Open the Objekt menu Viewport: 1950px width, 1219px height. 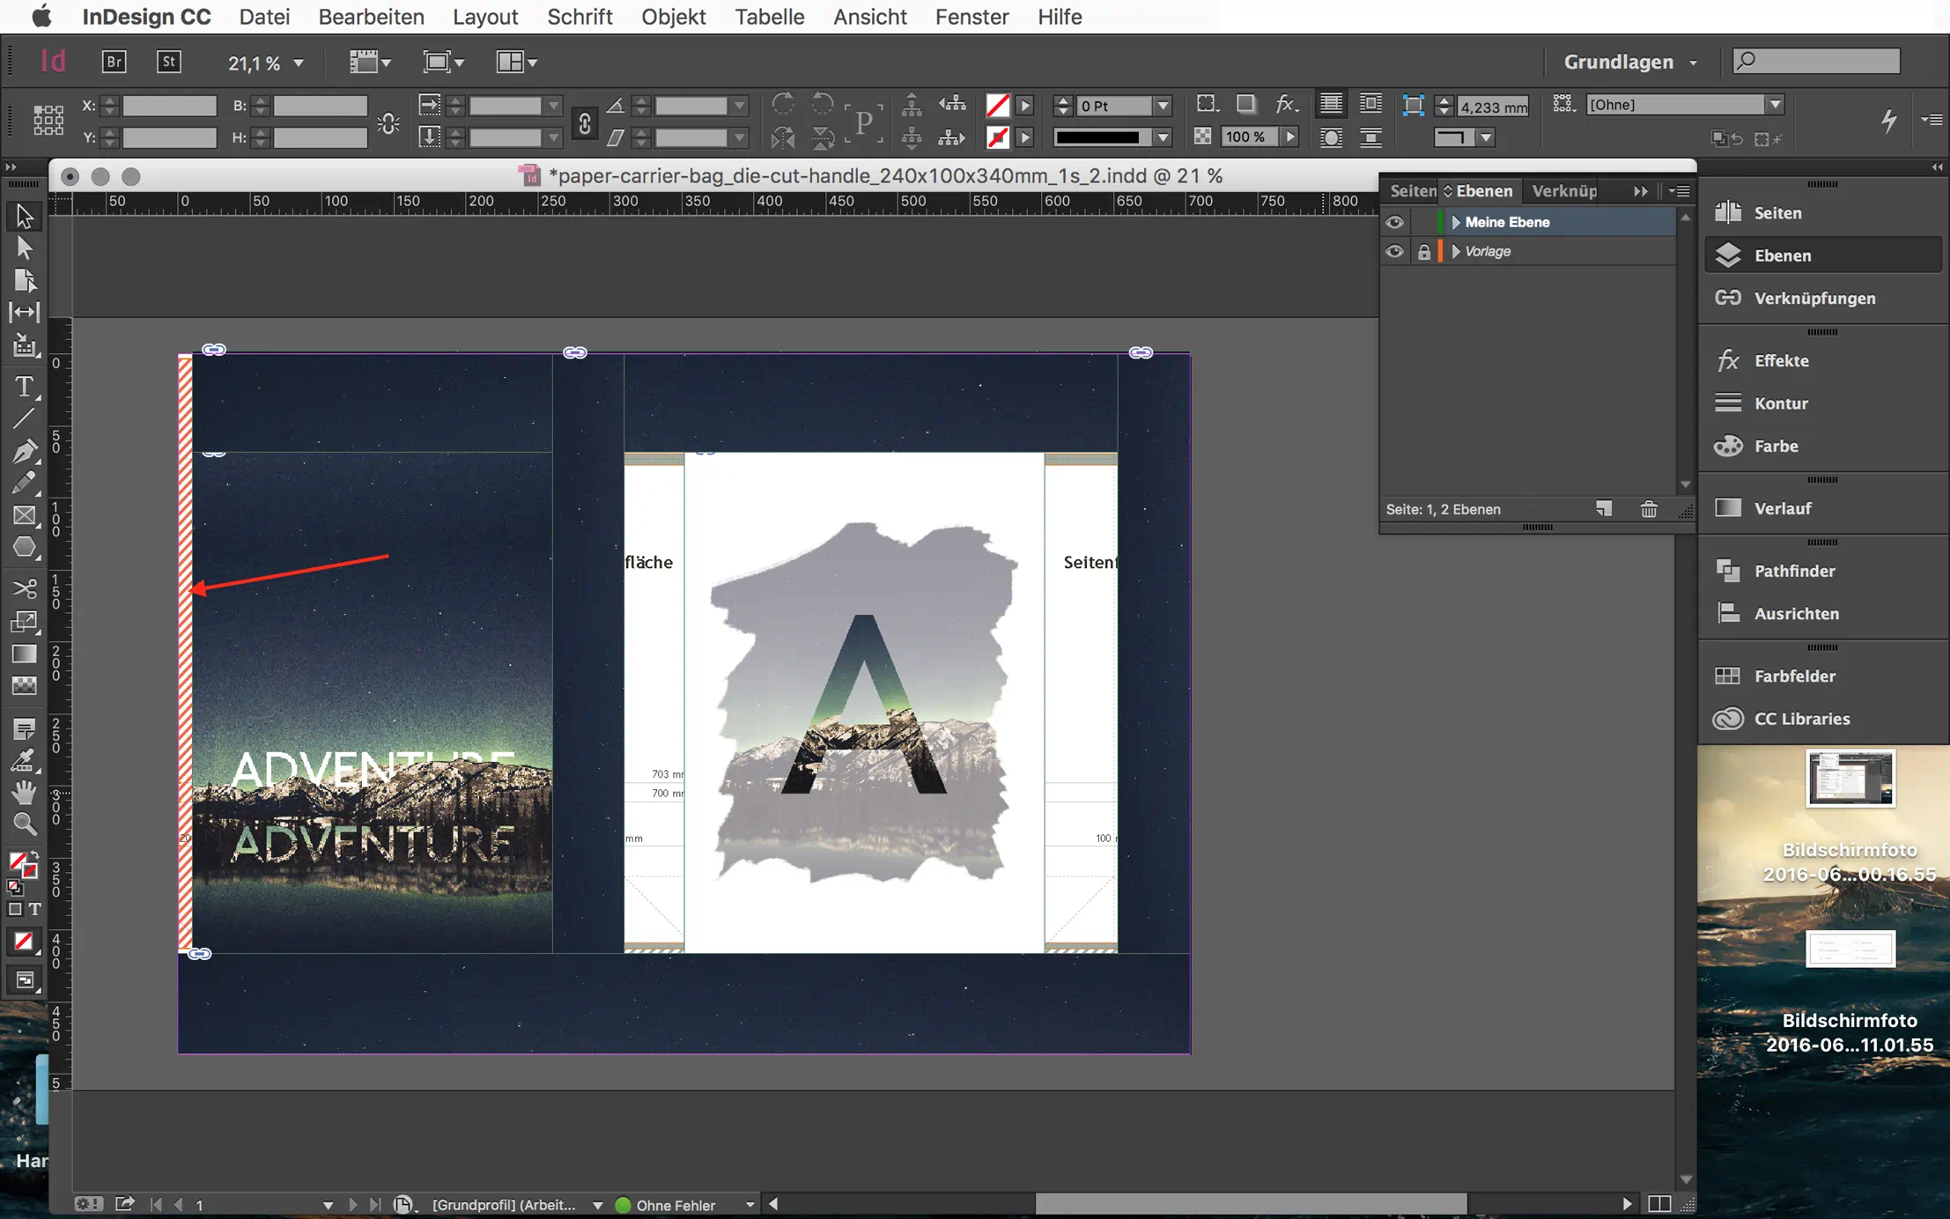673,17
